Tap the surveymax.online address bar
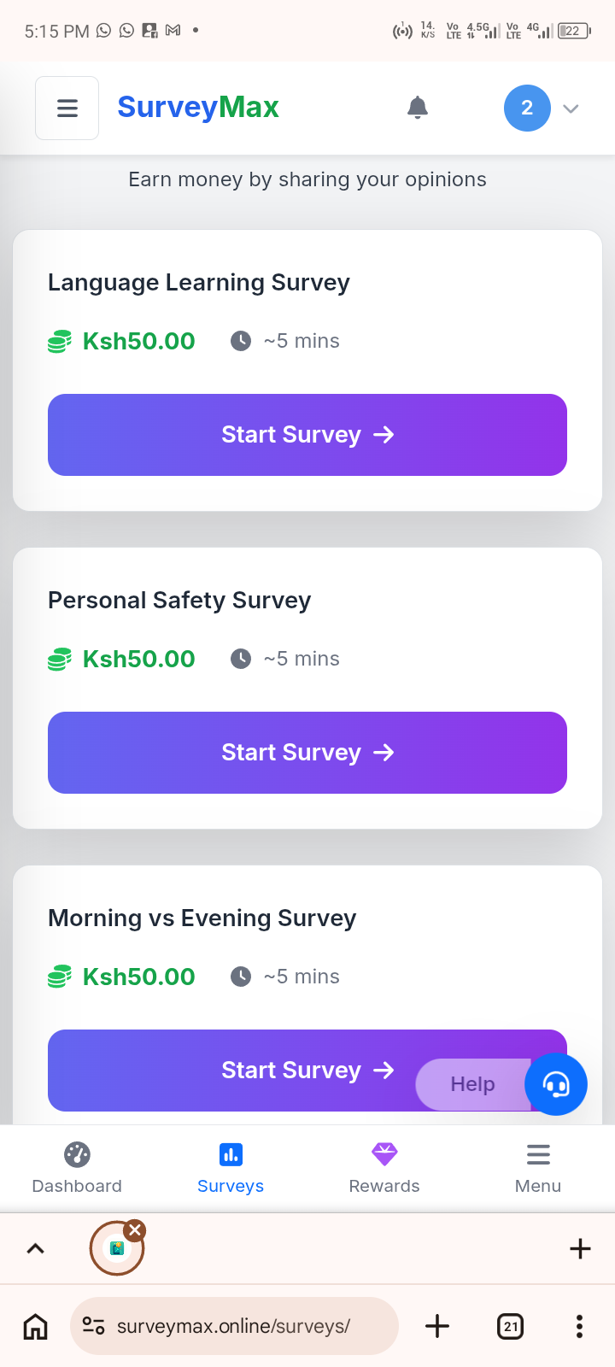The height and width of the screenshot is (1367, 615). point(234,1326)
